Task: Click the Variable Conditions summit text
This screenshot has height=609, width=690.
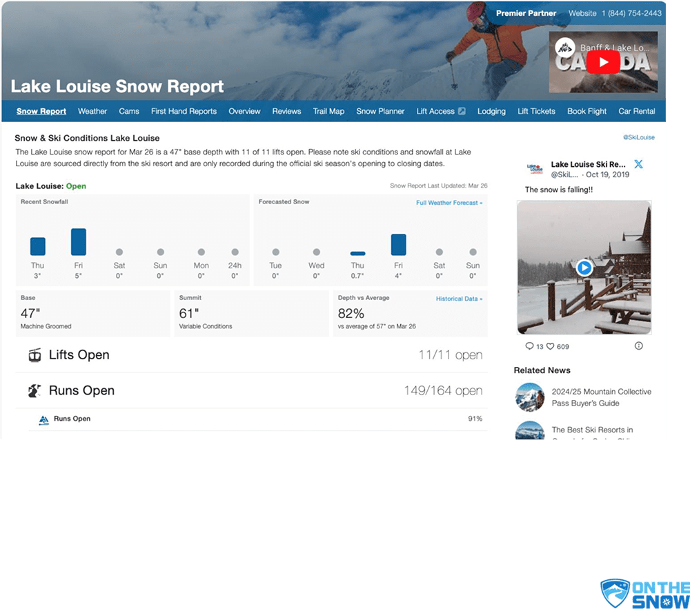Action: tap(205, 326)
